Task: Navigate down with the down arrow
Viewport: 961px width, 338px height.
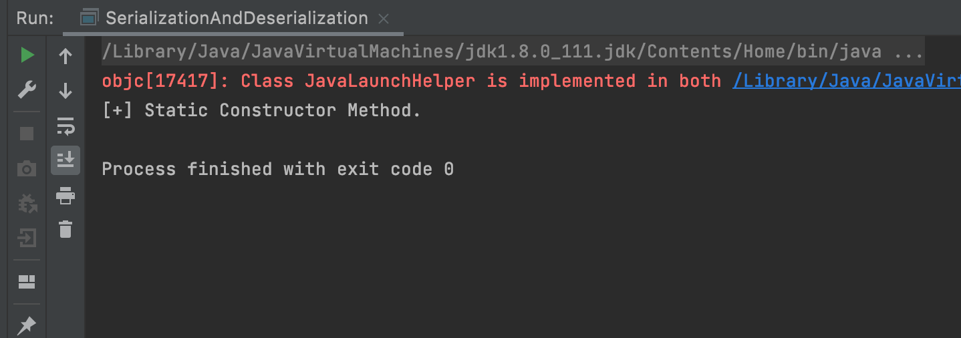Action: pos(65,90)
